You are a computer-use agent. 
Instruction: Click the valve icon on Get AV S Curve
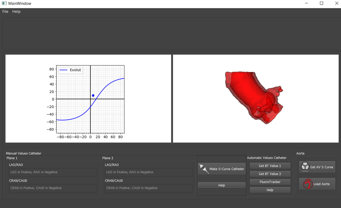[305, 167]
